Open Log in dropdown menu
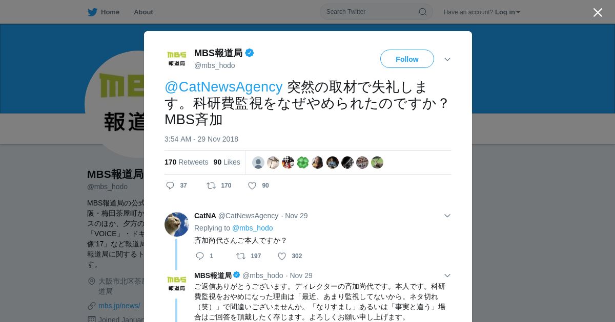 [507, 12]
